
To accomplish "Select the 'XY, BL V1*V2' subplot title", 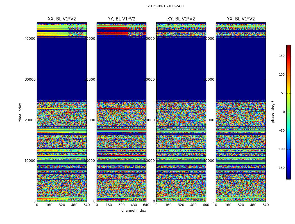I will point(181,19).
